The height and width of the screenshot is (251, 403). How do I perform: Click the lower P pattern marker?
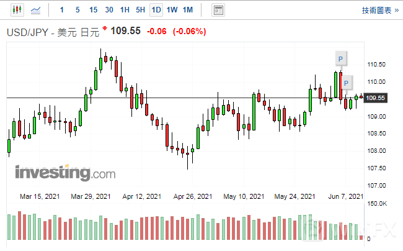(347, 83)
